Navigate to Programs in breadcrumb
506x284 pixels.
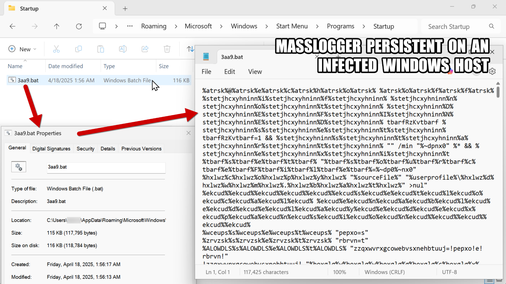pyautogui.click(x=340, y=26)
